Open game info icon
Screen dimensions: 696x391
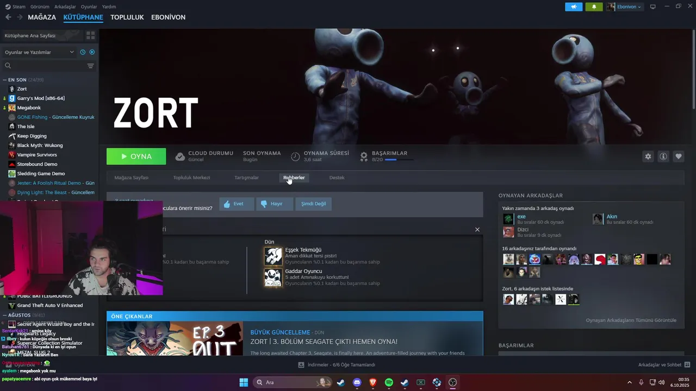663,156
